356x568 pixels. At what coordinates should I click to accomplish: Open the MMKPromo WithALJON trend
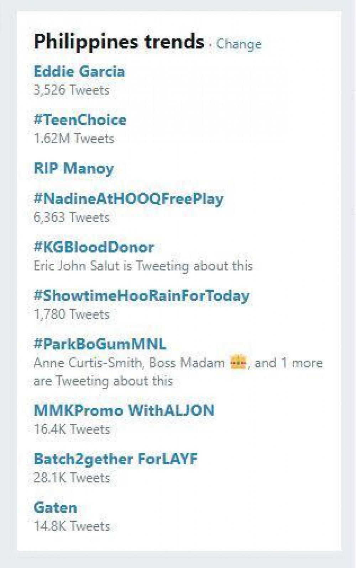pyautogui.click(x=124, y=410)
